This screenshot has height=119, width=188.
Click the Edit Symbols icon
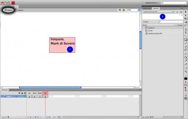pos(123,10)
